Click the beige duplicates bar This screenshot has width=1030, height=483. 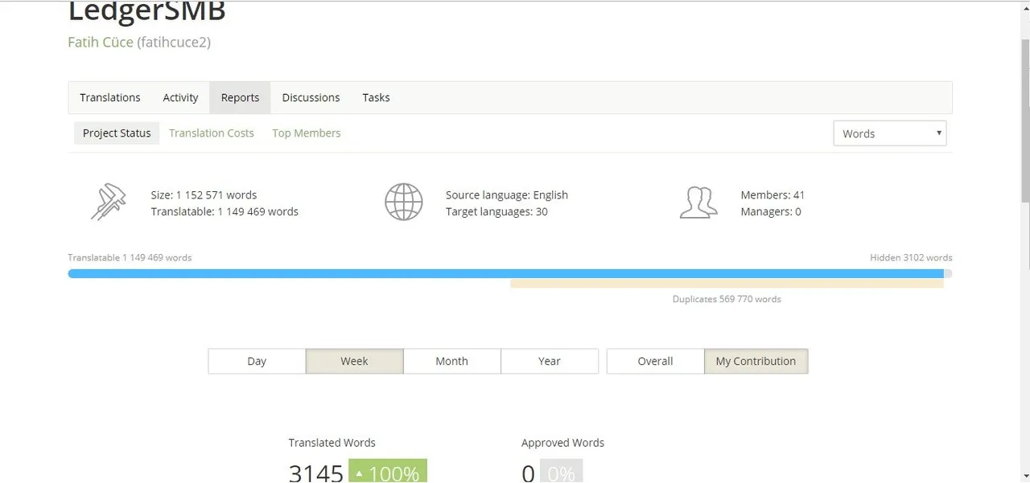click(x=727, y=283)
